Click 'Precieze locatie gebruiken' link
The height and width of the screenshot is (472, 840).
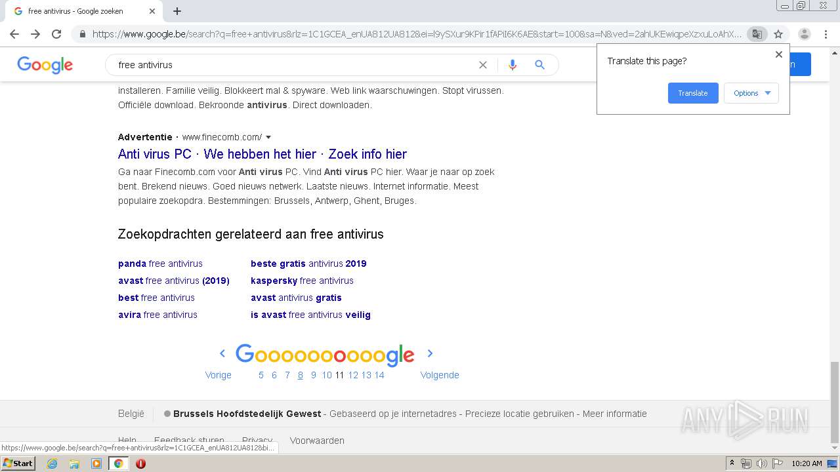point(520,414)
